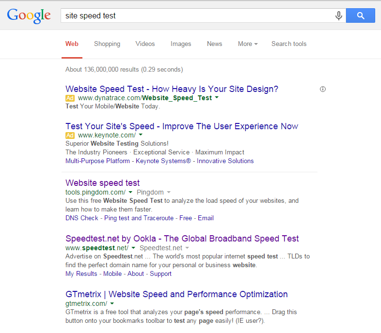Open Search tools options
The width and height of the screenshot is (381, 333).
(x=289, y=44)
